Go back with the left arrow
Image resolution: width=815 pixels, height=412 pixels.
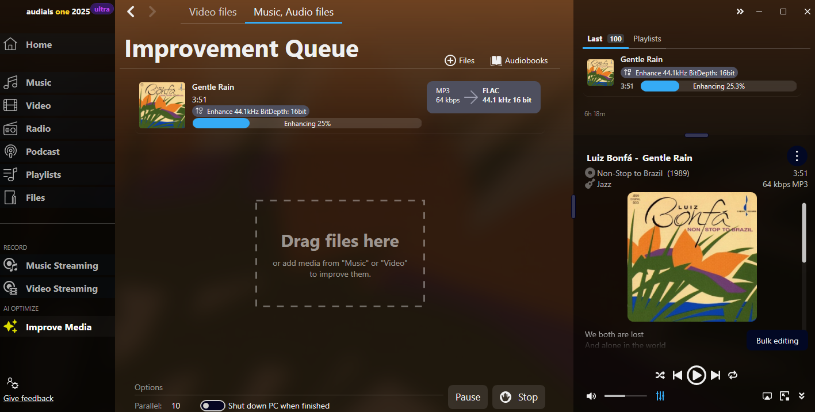pos(131,12)
